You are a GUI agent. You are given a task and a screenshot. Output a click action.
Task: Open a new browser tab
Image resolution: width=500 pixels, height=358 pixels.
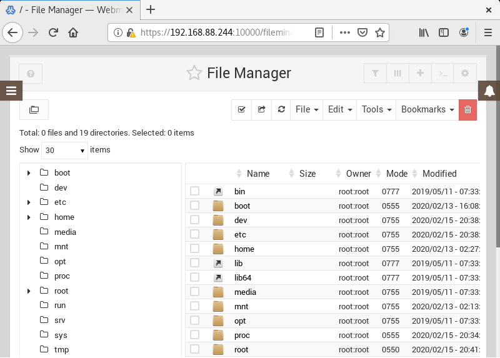151,9
